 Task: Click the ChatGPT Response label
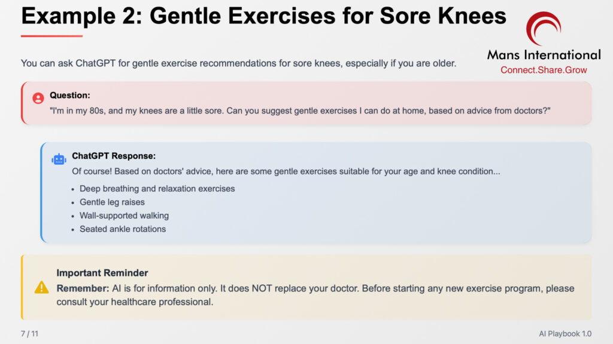[x=114, y=156]
